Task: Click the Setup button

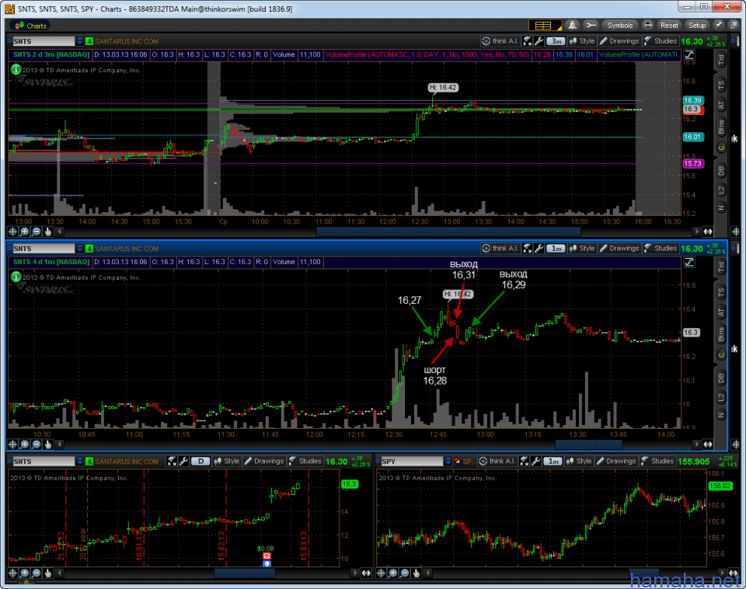Action: 697,25
